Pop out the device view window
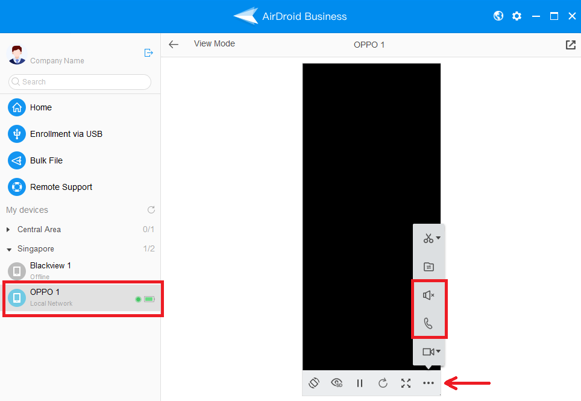 coord(571,45)
